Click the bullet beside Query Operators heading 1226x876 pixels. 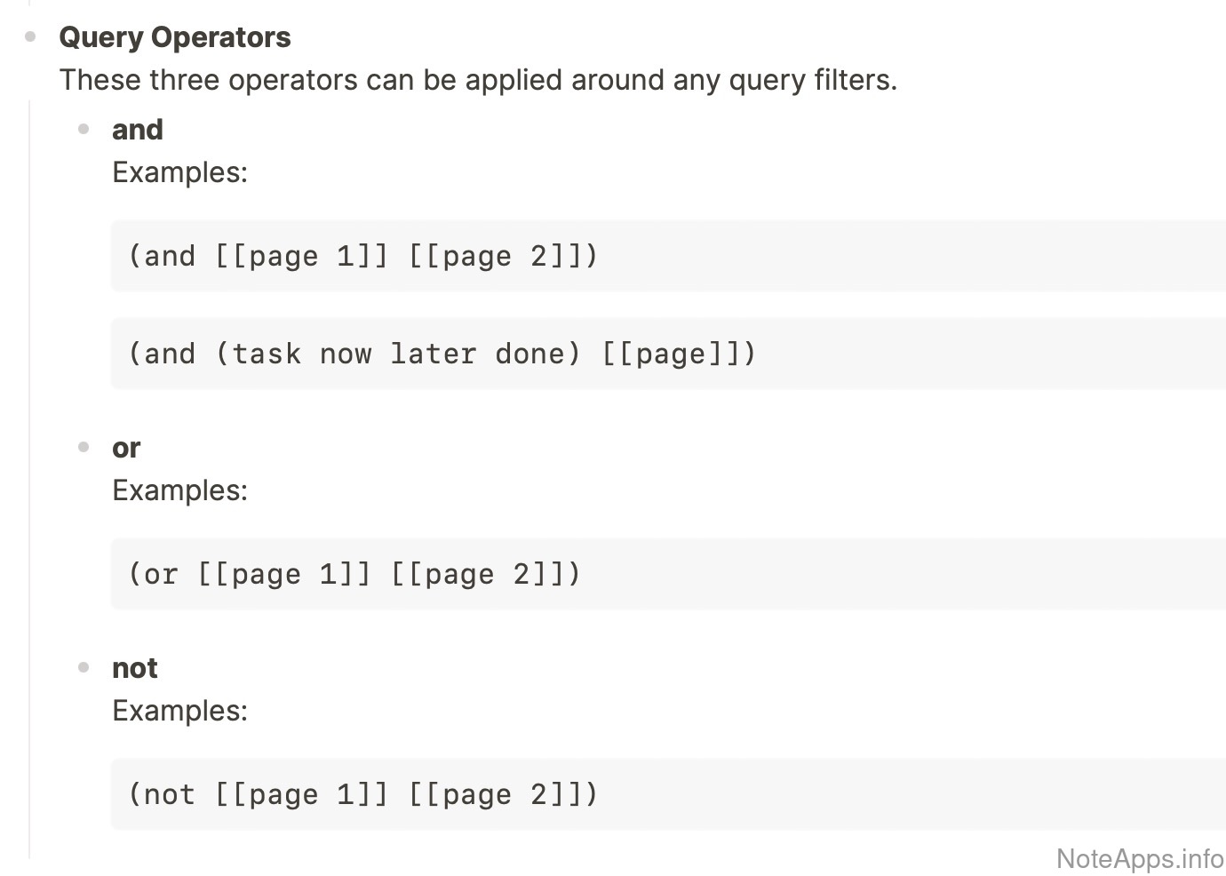31,37
